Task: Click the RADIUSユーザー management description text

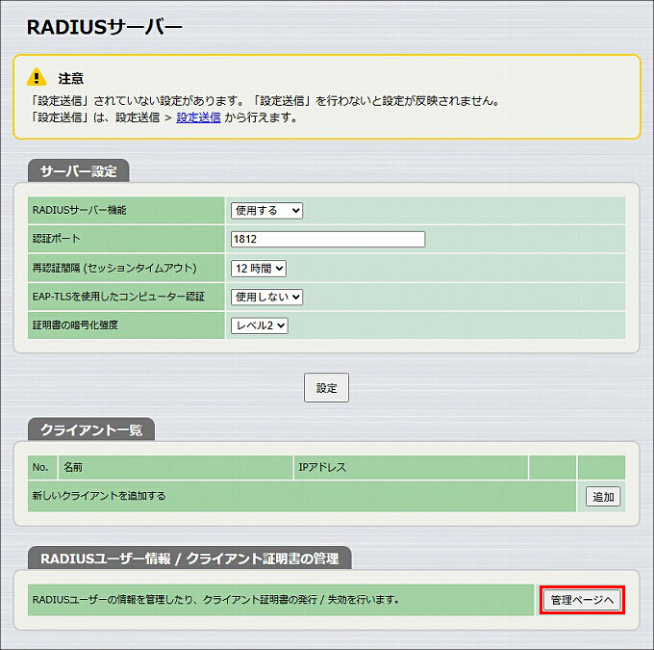Action: pyautogui.click(x=216, y=600)
